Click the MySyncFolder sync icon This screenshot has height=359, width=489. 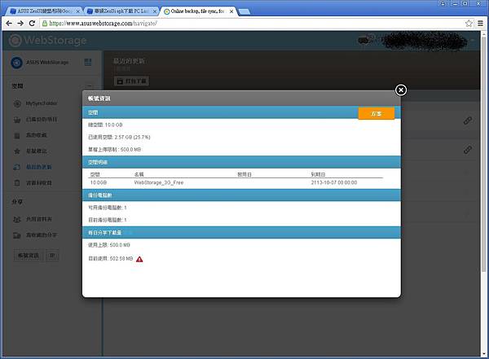click(17, 103)
